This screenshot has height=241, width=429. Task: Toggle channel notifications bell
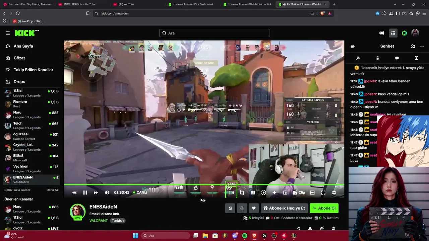tap(242, 208)
